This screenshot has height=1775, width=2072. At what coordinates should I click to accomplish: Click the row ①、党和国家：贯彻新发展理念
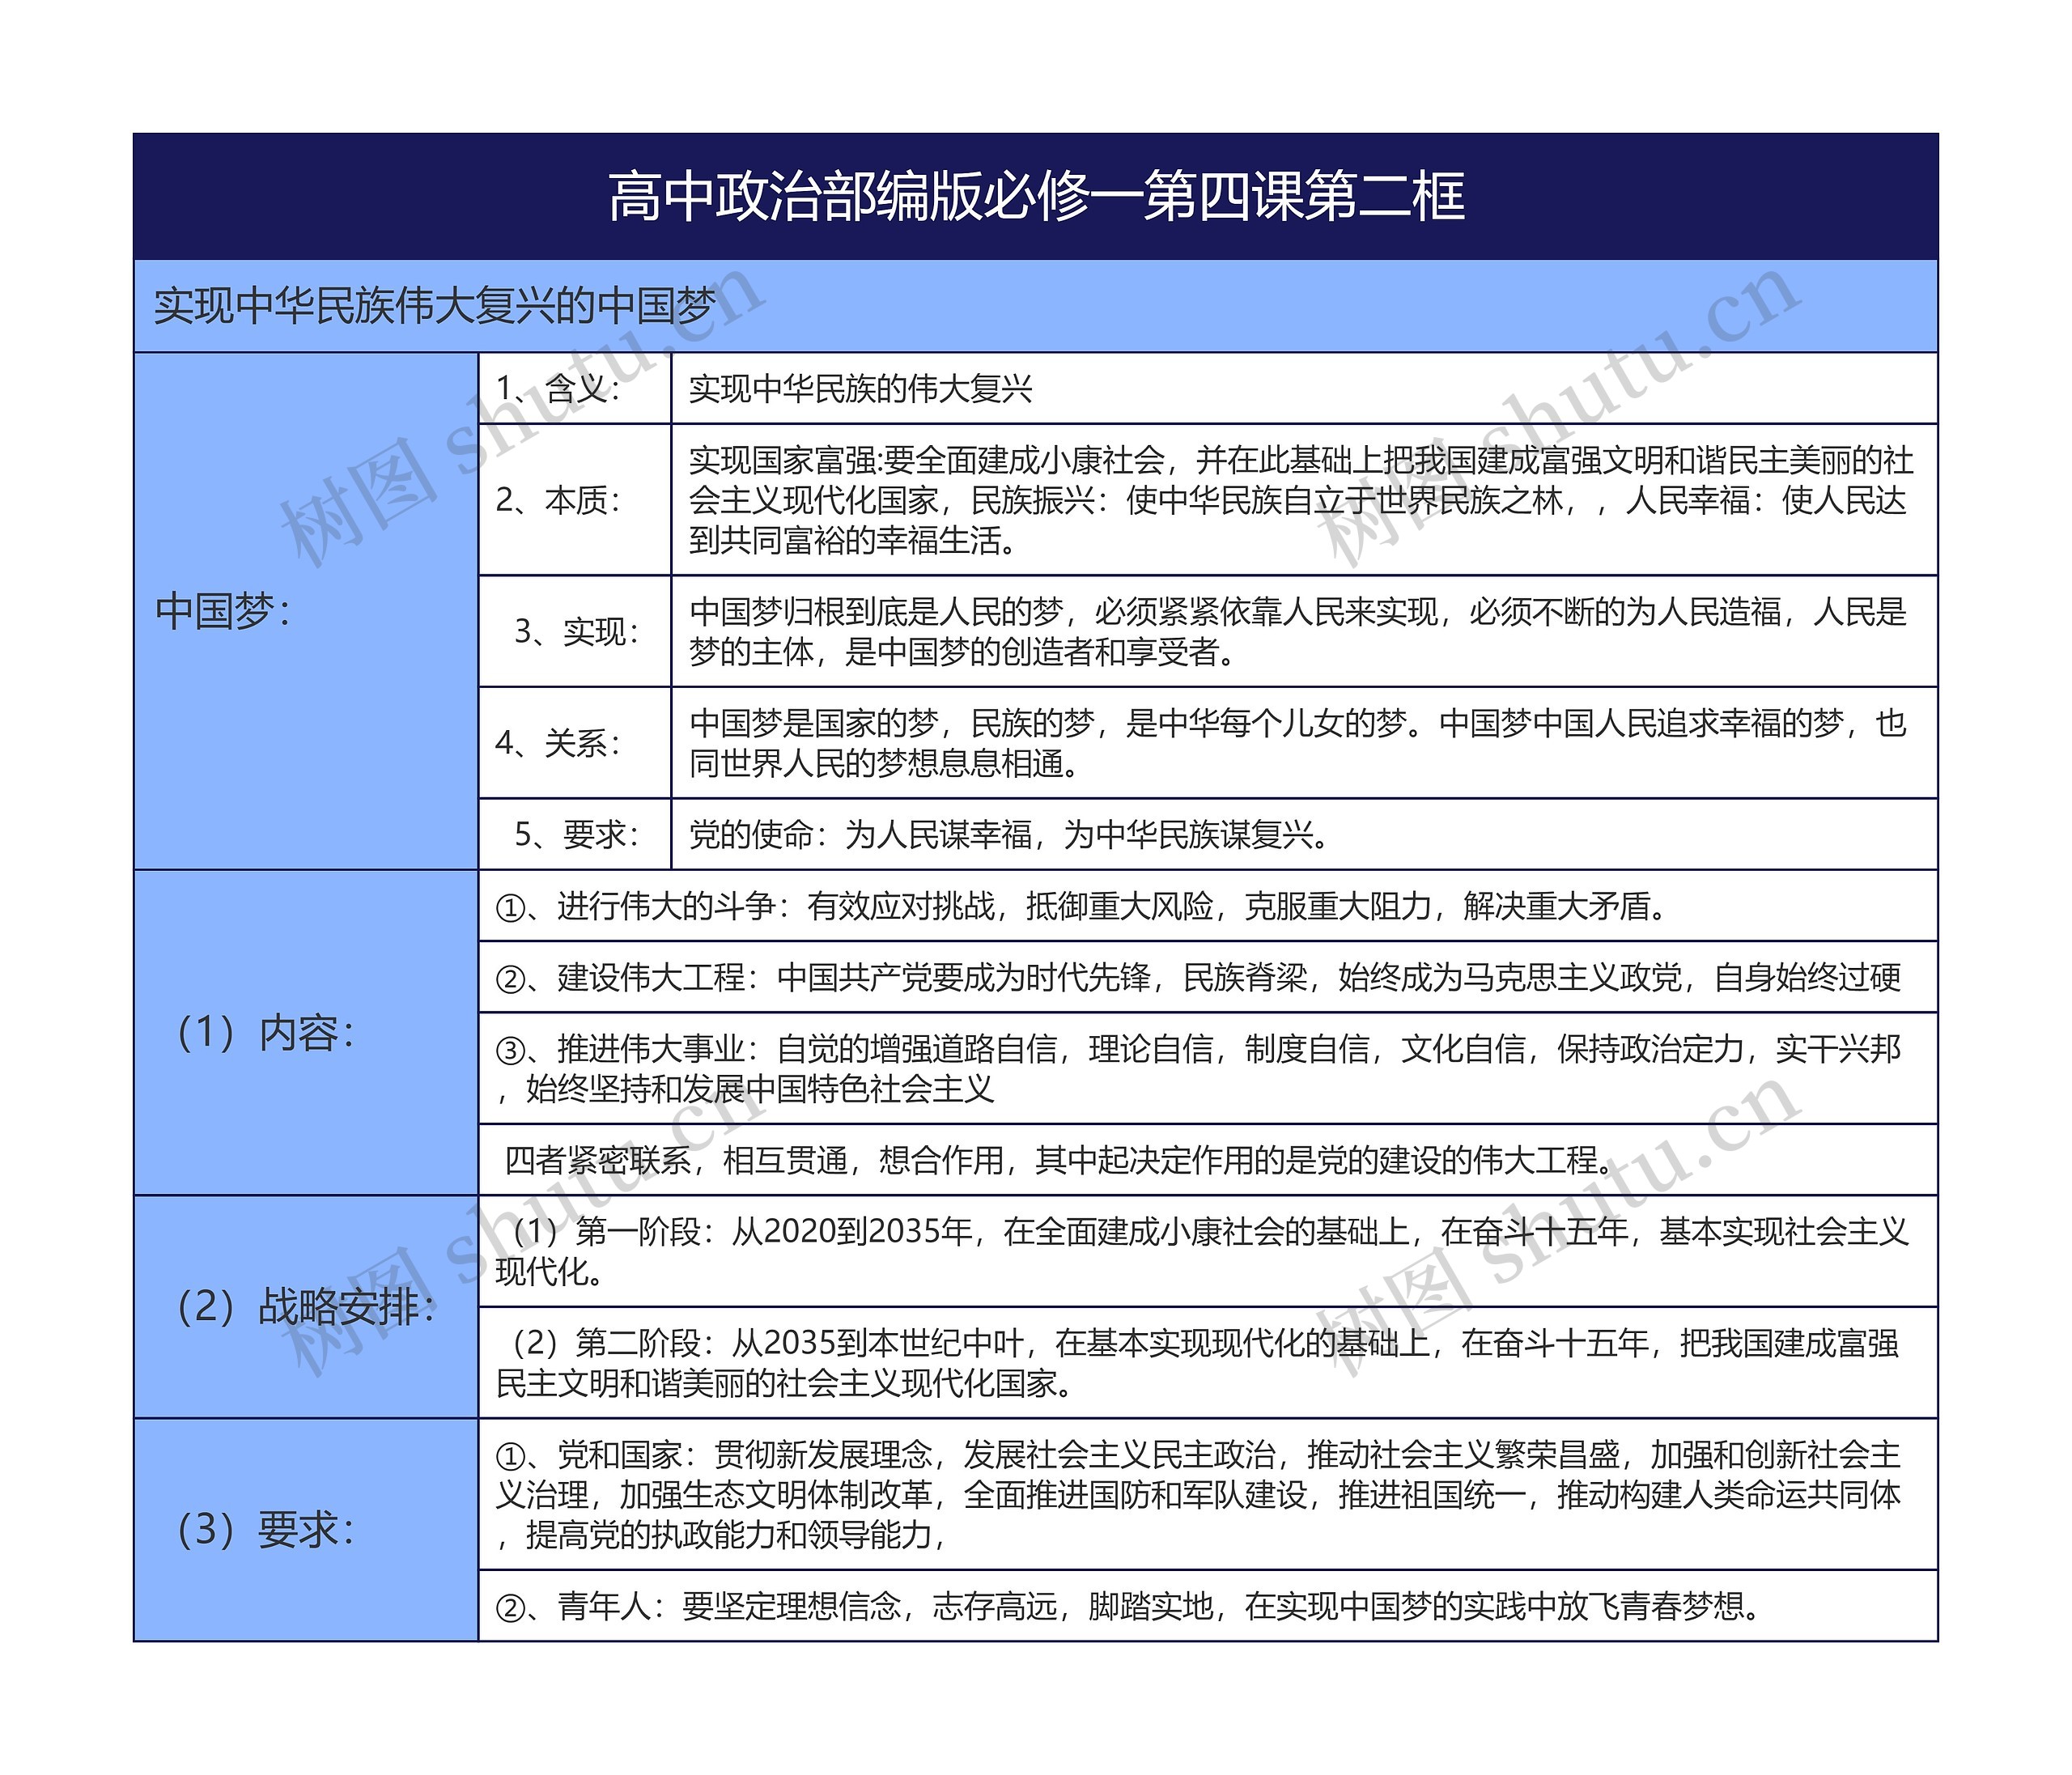[x=1208, y=1494]
